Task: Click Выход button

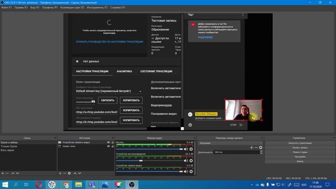Action: 300,161
